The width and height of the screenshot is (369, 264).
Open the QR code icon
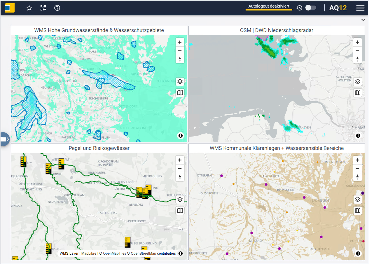click(x=43, y=8)
